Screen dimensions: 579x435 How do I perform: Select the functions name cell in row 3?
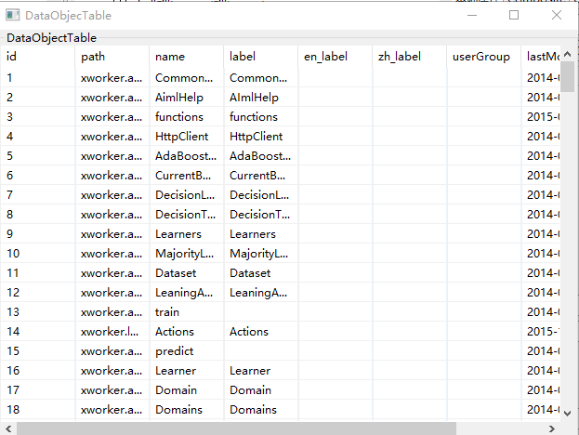[187, 117]
